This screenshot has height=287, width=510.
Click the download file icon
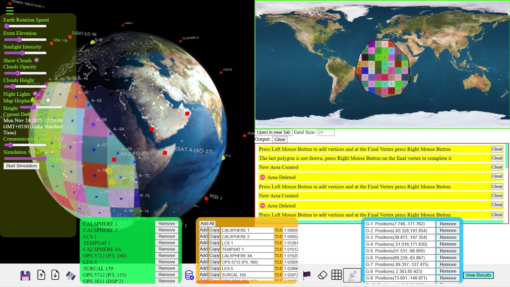55,275
